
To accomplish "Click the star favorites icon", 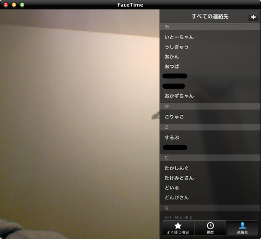I will (x=178, y=226).
